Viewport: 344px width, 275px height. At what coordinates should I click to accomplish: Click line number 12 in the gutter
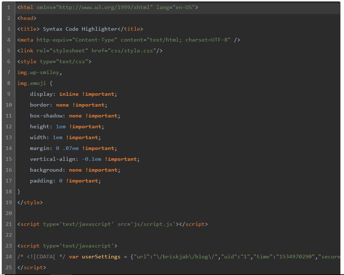[9, 126]
